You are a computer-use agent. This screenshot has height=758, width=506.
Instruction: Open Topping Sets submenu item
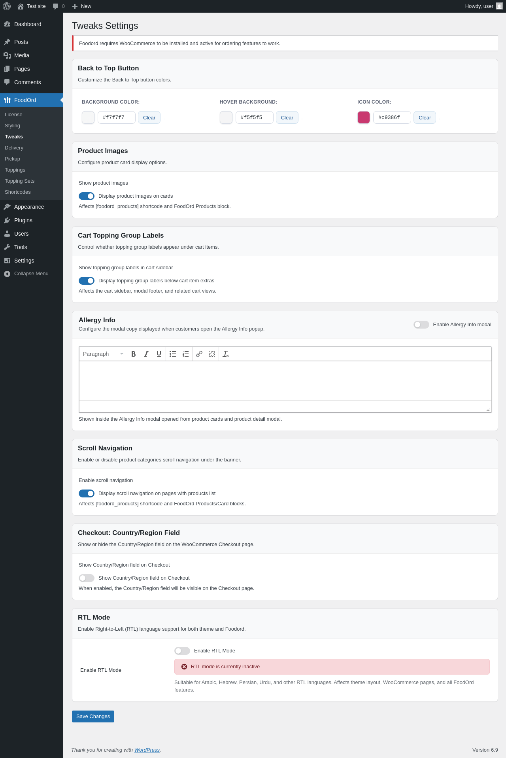[x=19, y=181]
